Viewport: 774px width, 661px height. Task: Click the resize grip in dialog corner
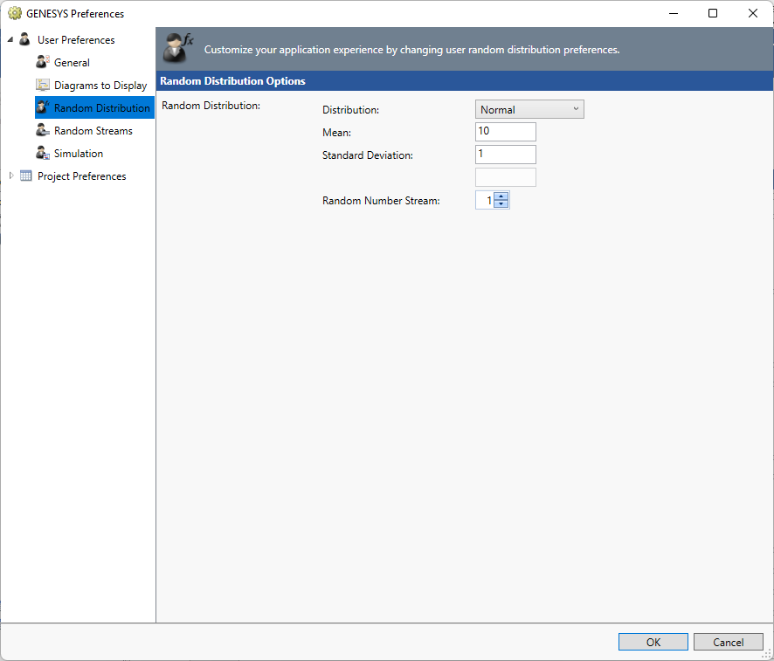pyautogui.click(x=767, y=654)
